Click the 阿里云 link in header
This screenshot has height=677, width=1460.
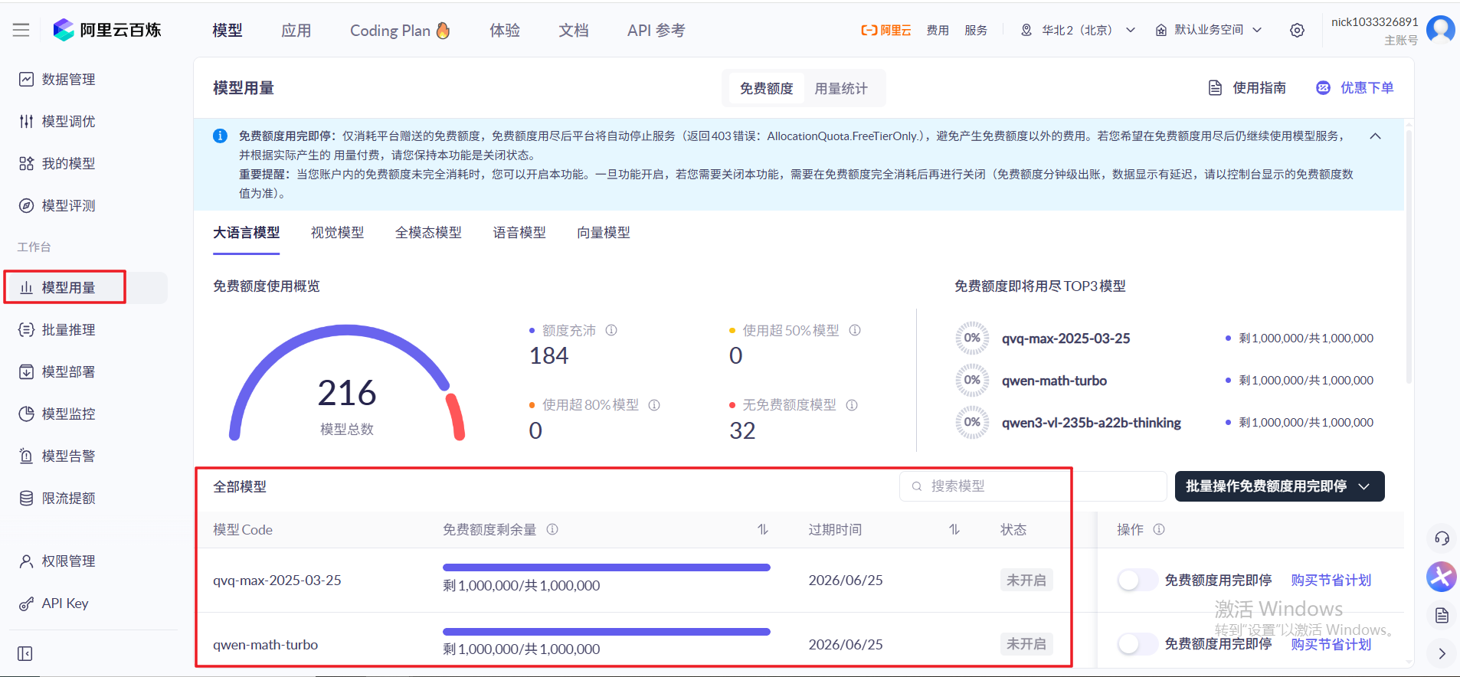click(x=886, y=31)
